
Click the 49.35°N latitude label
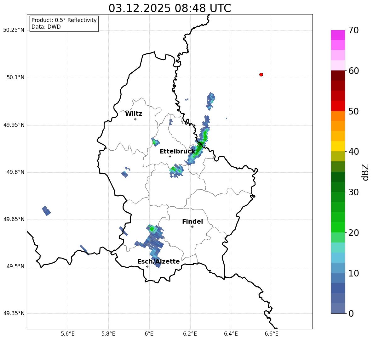(x=14, y=313)
